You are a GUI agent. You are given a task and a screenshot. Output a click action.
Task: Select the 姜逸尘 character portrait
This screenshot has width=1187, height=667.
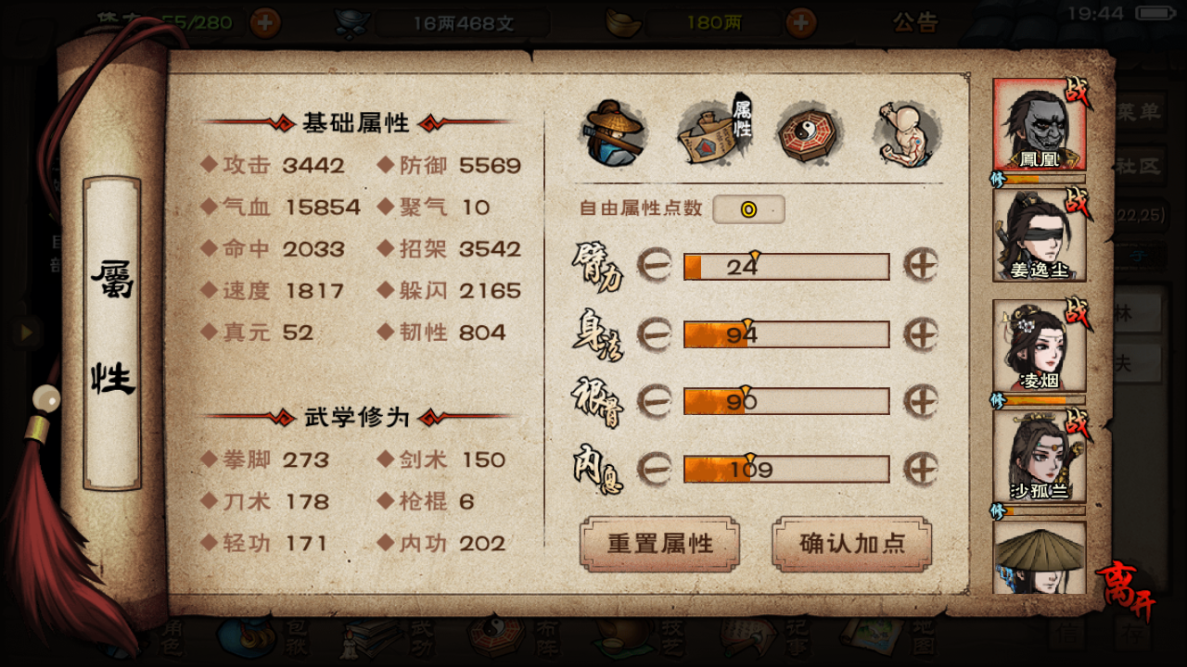[1040, 235]
